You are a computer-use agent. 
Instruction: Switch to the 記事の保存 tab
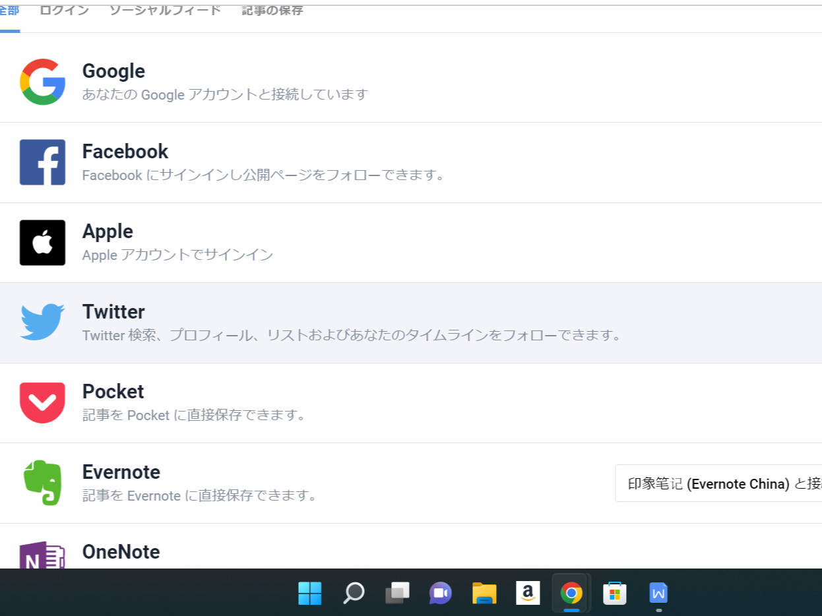coord(272,11)
